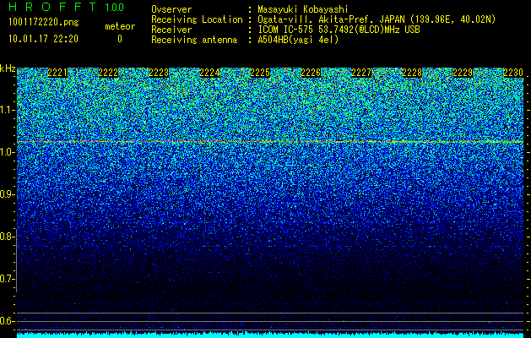Click the meteor label
Image resolution: width=531 pixels, height=338 pixels.
point(120,26)
